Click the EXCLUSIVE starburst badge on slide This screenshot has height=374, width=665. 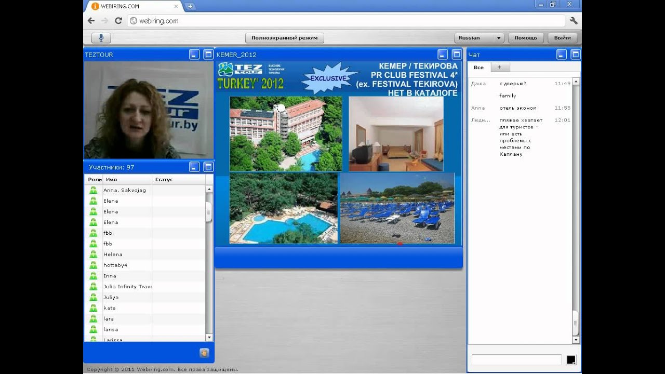coord(329,78)
